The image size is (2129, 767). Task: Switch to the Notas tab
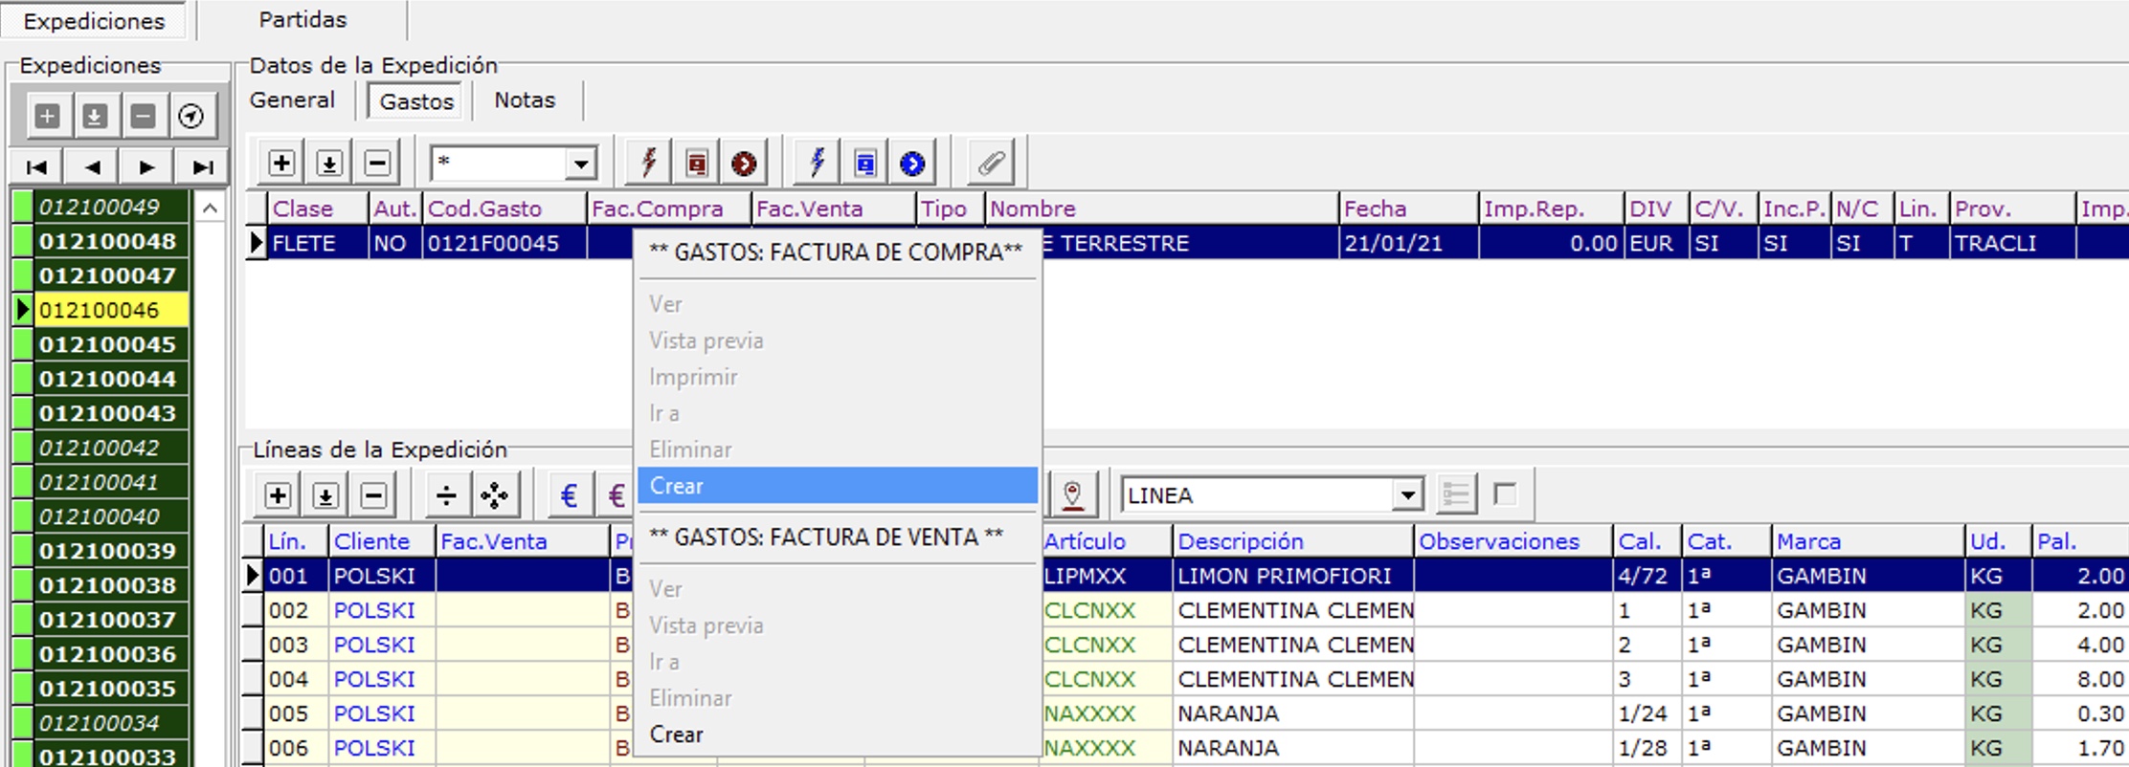pyautogui.click(x=525, y=100)
